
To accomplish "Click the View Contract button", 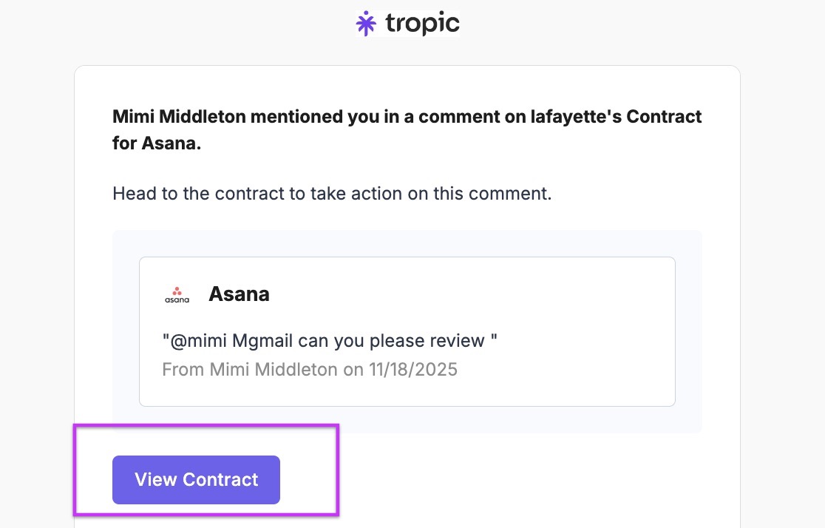I will pyautogui.click(x=196, y=480).
